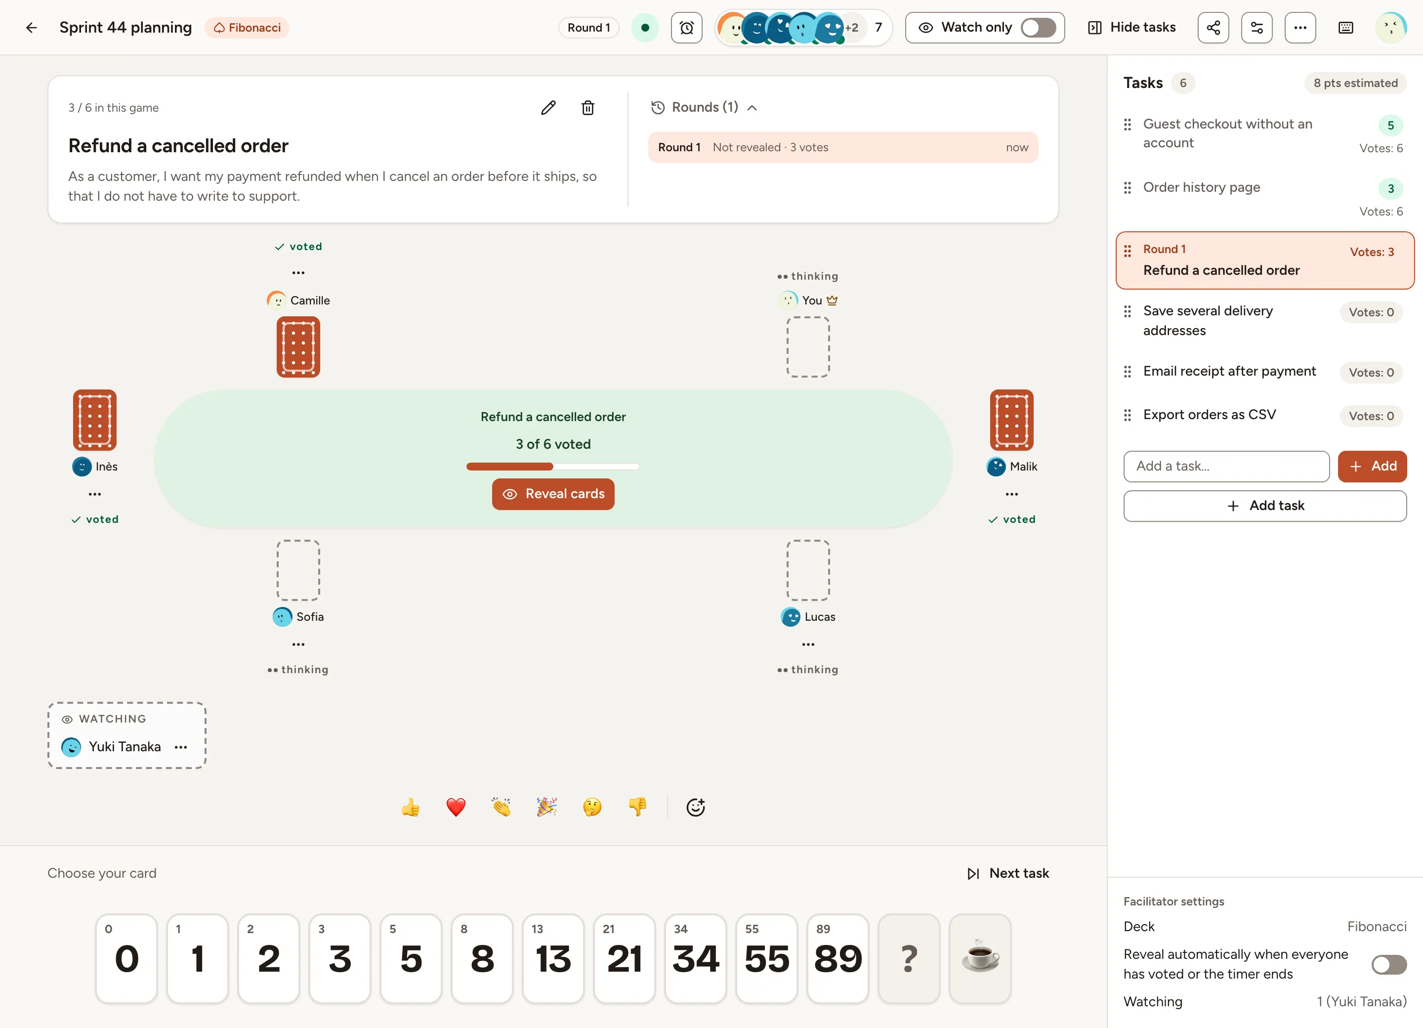Delete task using trash icon
The image size is (1423, 1028).
pos(587,108)
